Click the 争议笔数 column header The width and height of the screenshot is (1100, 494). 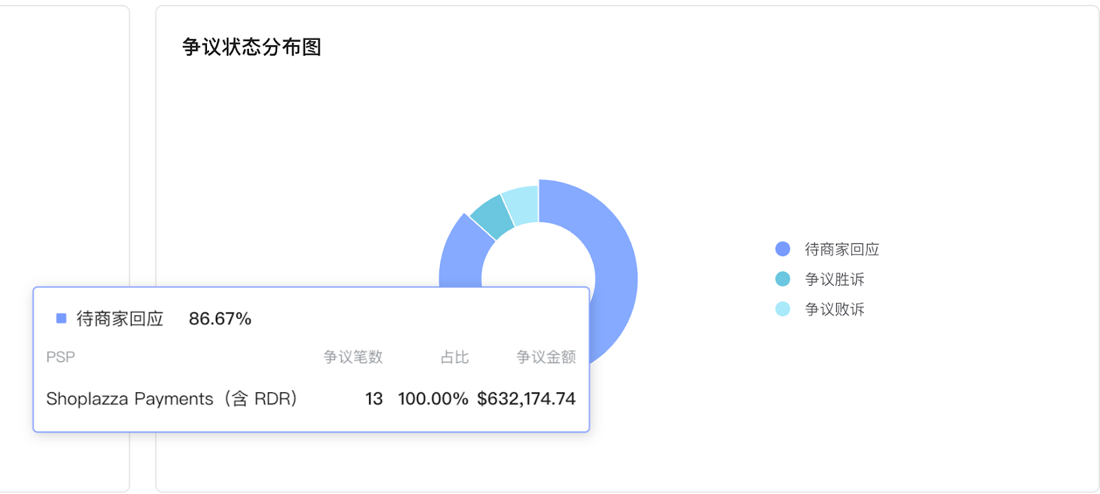tap(353, 357)
